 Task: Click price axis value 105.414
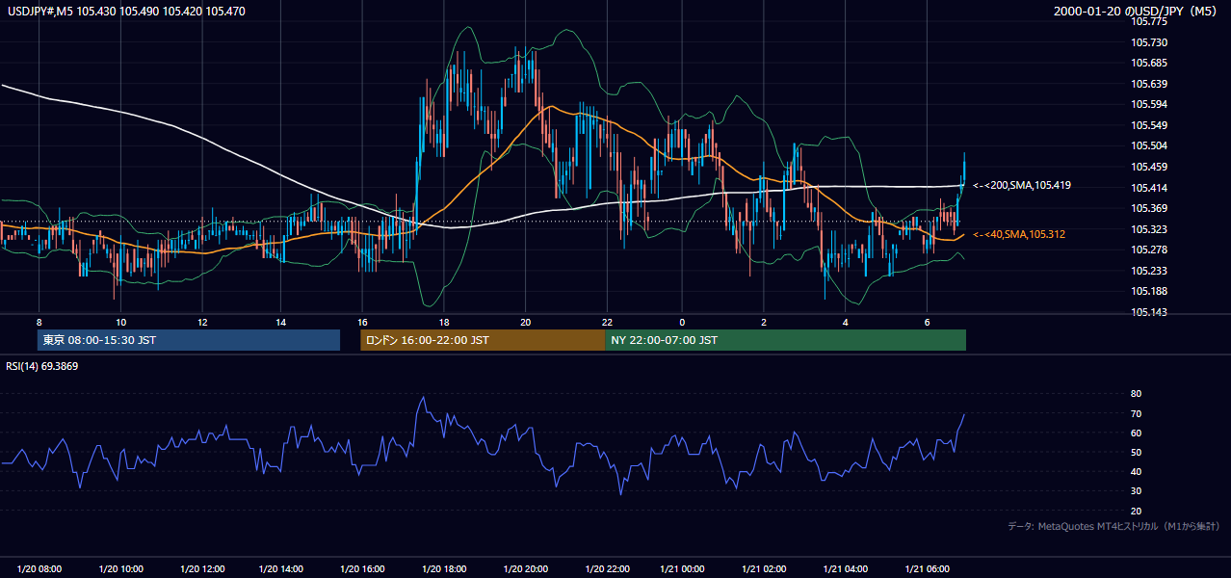click(x=1149, y=187)
